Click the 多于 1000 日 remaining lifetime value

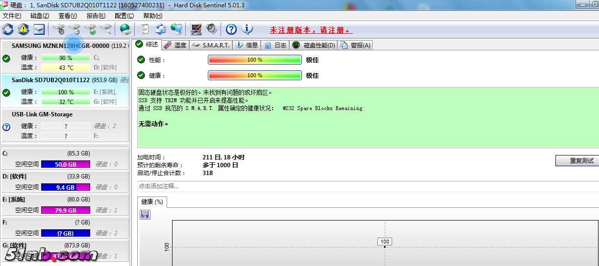(220, 165)
